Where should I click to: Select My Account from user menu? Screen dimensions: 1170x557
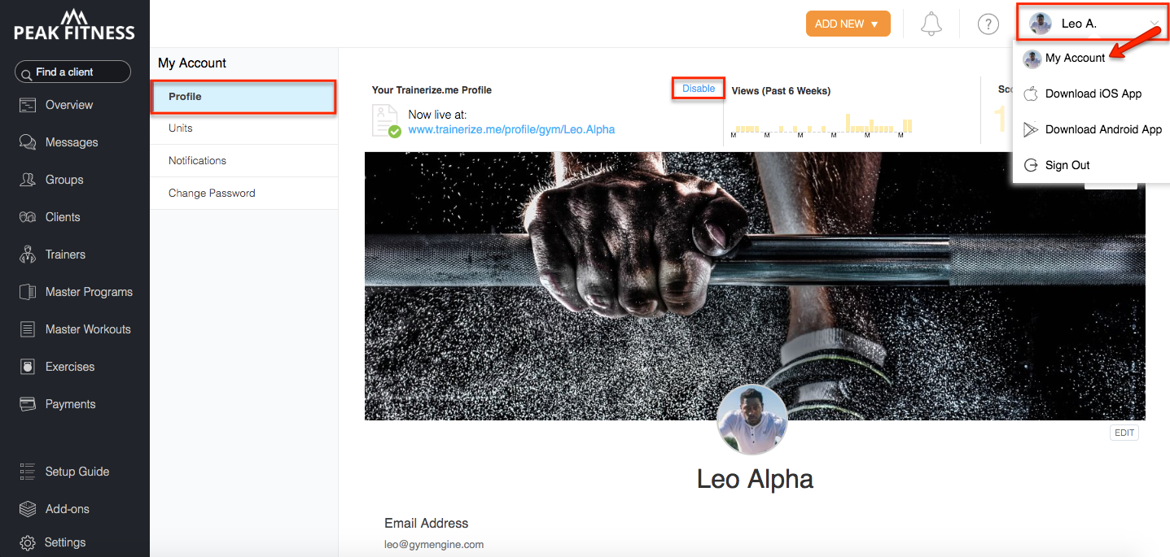[1076, 58]
